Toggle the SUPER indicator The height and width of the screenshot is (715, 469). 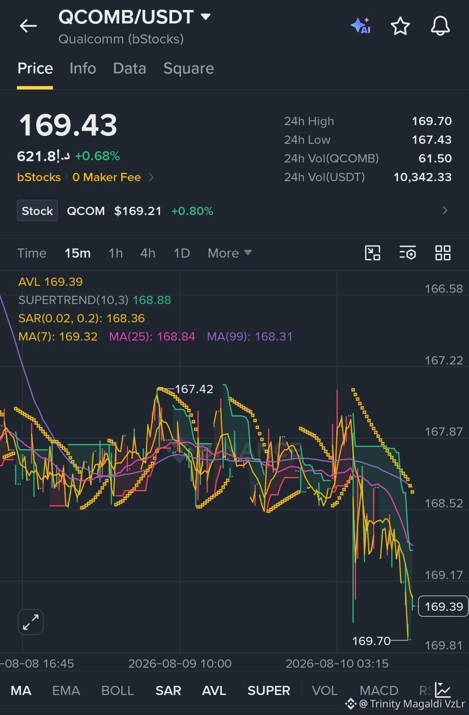click(x=269, y=690)
